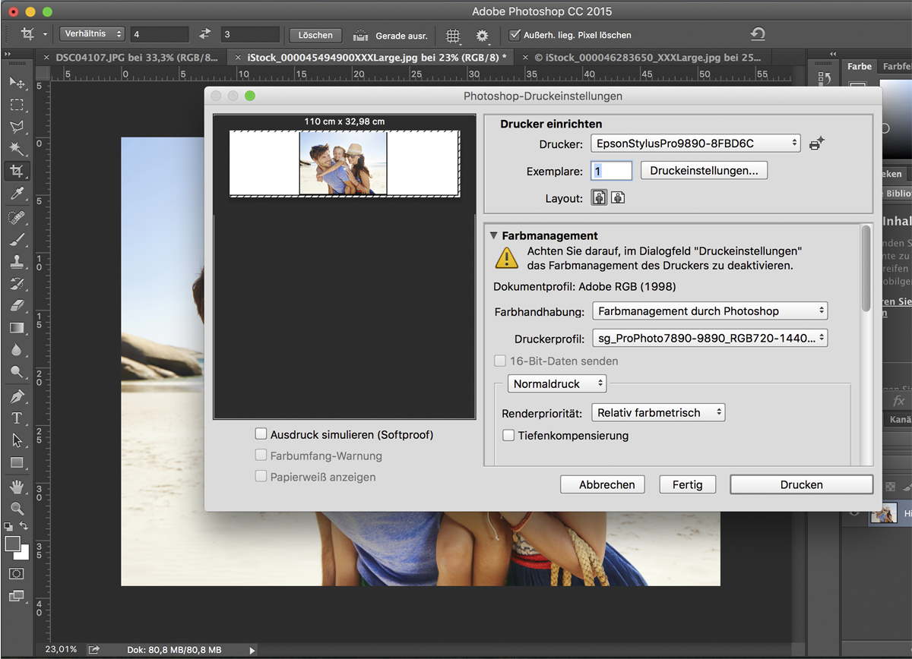Select the Brush tool
Image resolution: width=912 pixels, height=659 pixels.
point(17,240)
